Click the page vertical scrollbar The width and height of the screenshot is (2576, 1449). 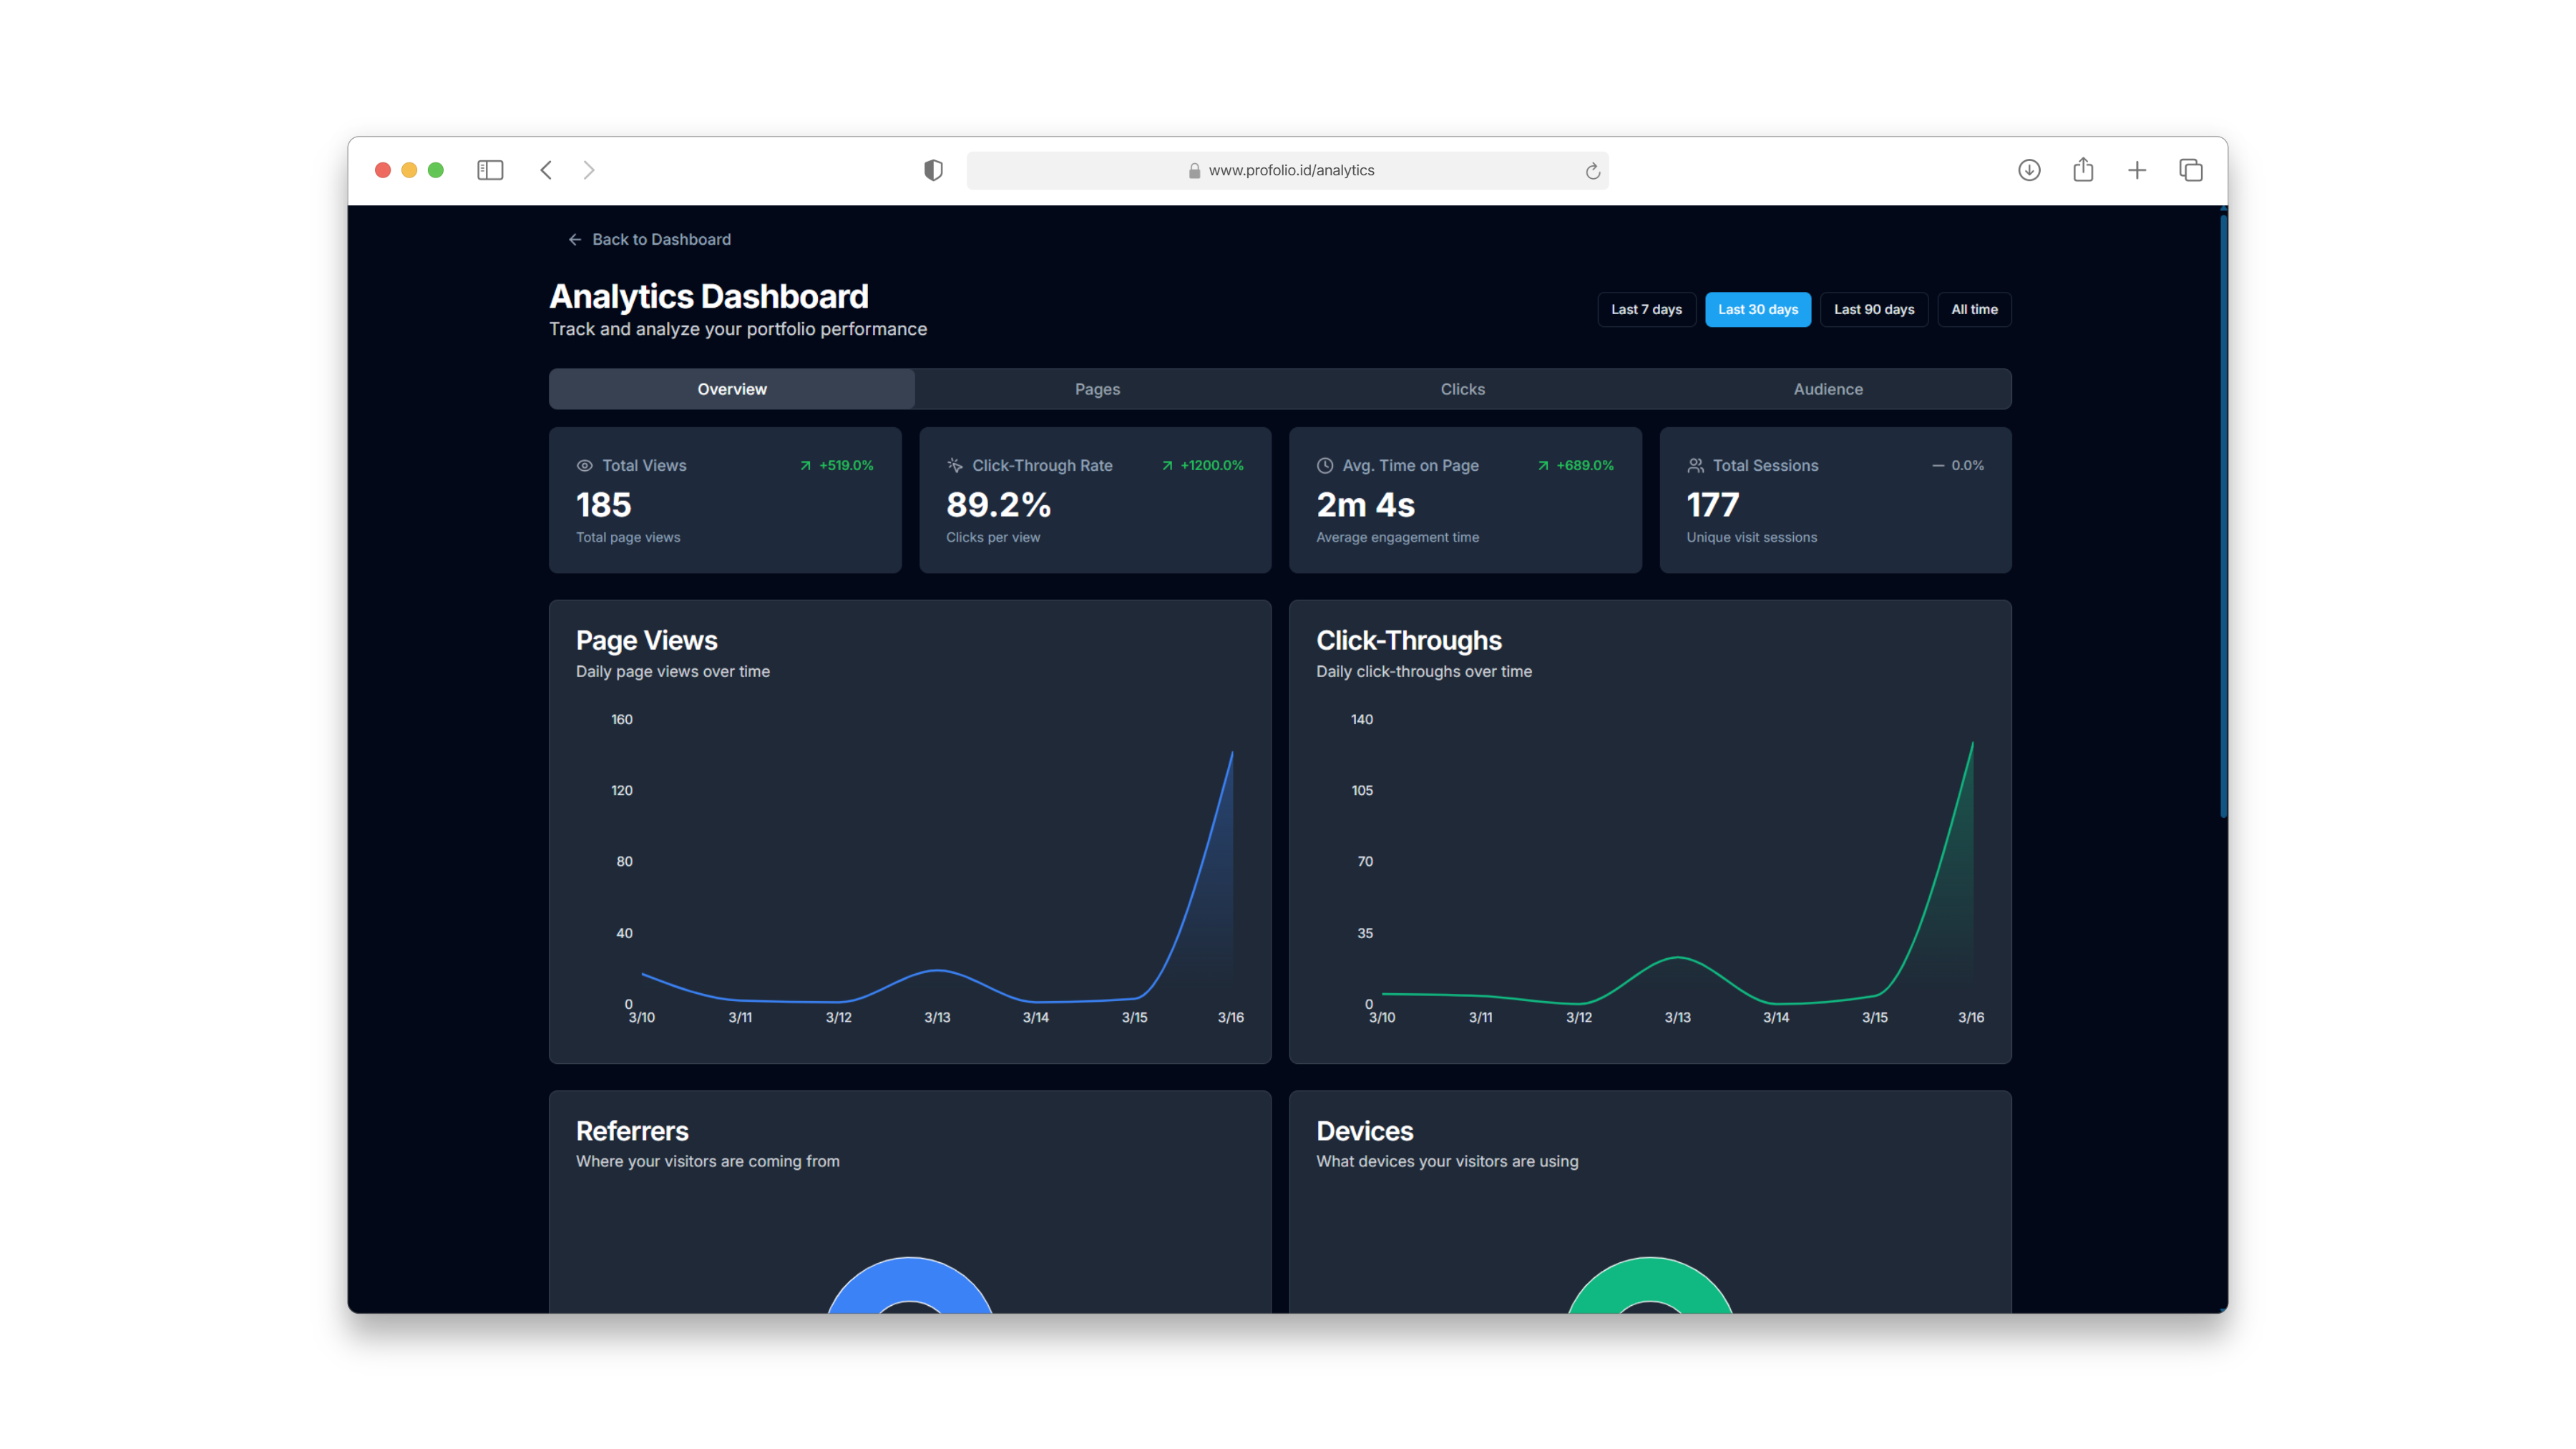2223,515
